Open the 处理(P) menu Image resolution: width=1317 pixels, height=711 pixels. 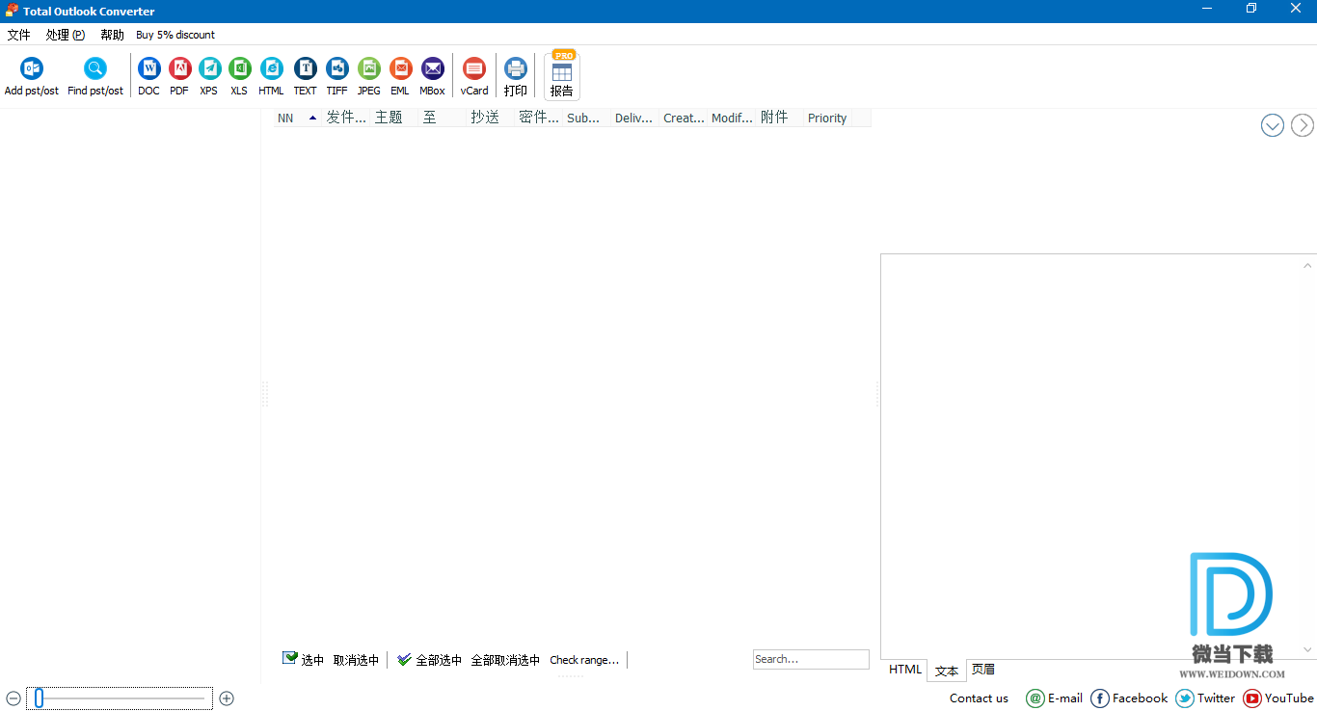[x=66, y=35]
